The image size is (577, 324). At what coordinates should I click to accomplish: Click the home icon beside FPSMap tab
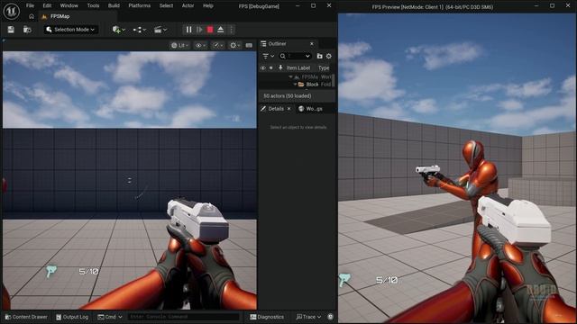click(32, 16)
